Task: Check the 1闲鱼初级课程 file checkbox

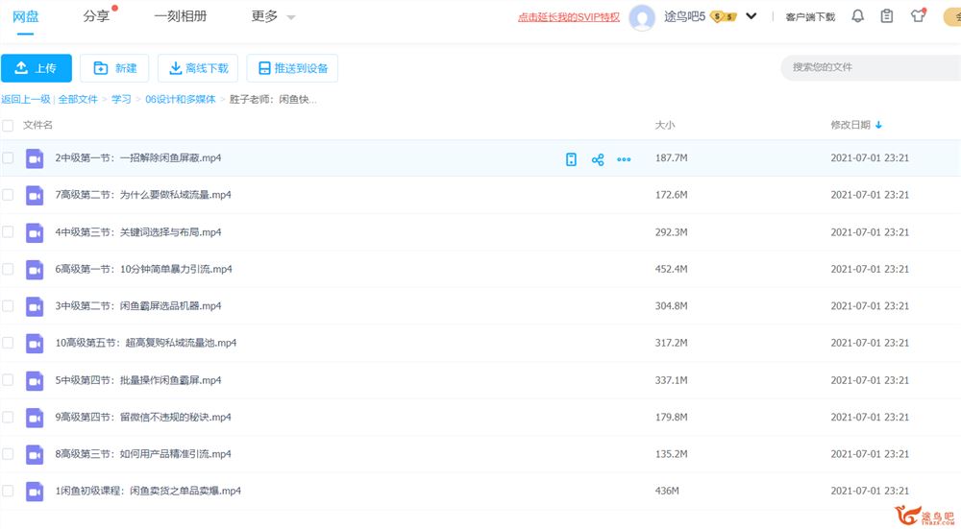Action: point(8,491)
